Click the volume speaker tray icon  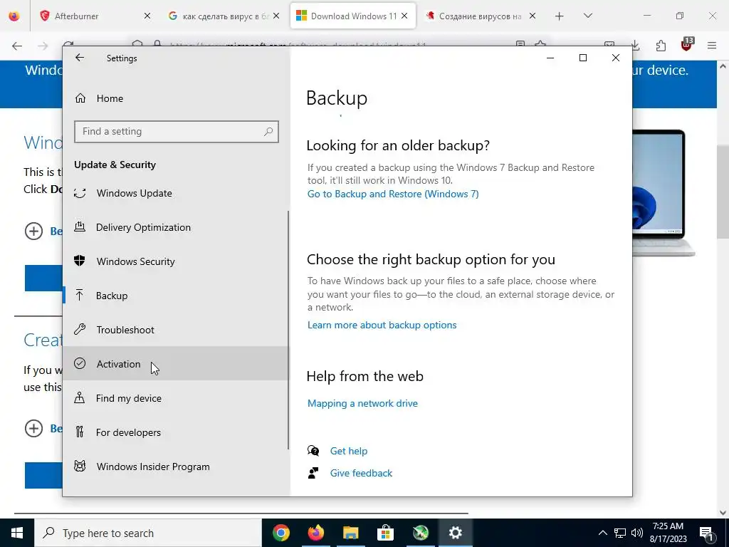point(637,533)
